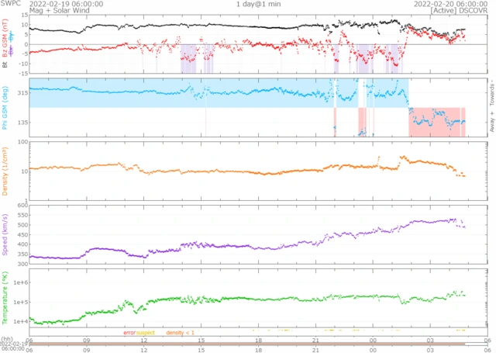Select the end time '2022-02-20 06:00:00' header
The width and height of the screenshot is (496, 353).
coord(451,4)
